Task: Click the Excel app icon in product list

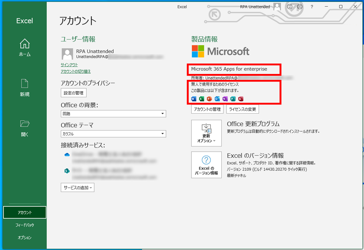Action: click(x=201, y=99)
